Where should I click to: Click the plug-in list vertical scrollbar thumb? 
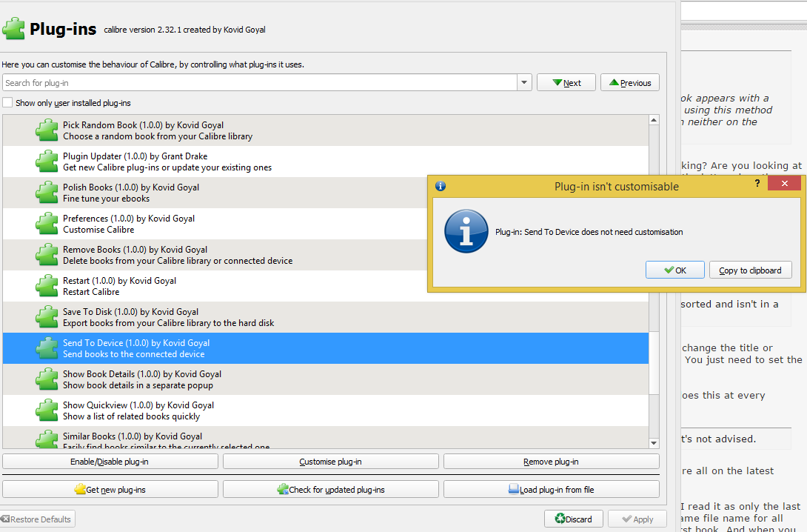[654, 363]
